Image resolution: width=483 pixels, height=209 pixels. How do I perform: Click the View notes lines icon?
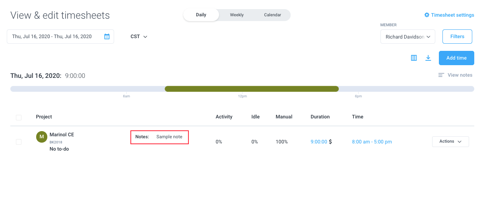(x=441, y=75)
